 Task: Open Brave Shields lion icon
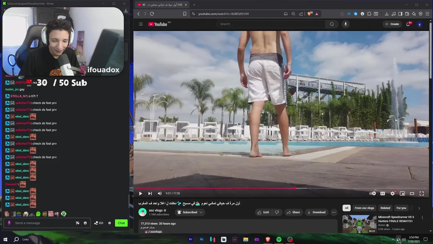(x=309, y=14)
